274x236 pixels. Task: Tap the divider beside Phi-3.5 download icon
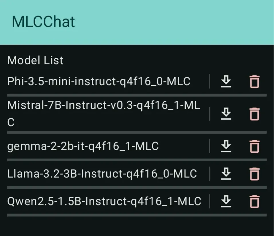[x=210, y=82]
